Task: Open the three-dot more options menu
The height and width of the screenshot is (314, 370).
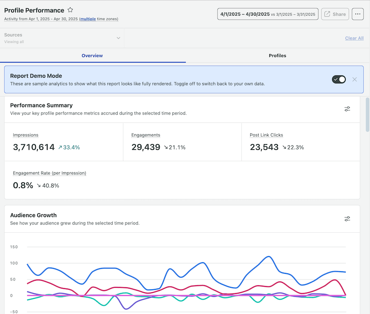Action: point(358,14)
